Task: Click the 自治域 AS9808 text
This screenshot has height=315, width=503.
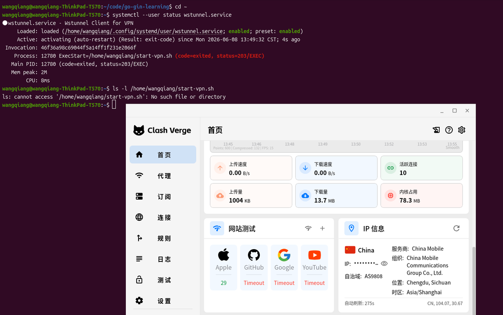Action: [x=363, y=276]
